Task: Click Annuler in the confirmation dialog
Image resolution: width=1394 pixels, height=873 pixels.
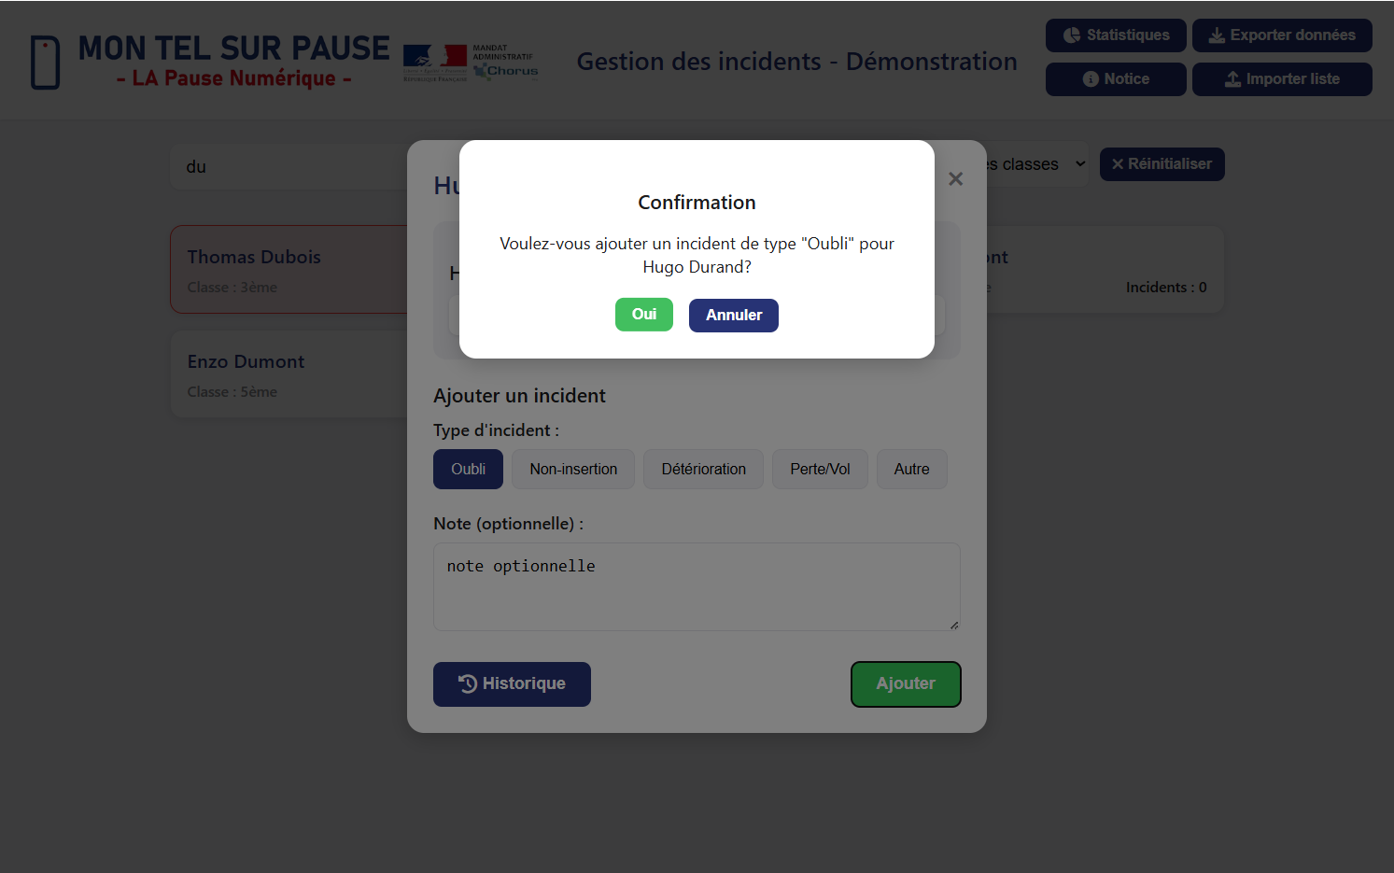Action: coord(734,316)
